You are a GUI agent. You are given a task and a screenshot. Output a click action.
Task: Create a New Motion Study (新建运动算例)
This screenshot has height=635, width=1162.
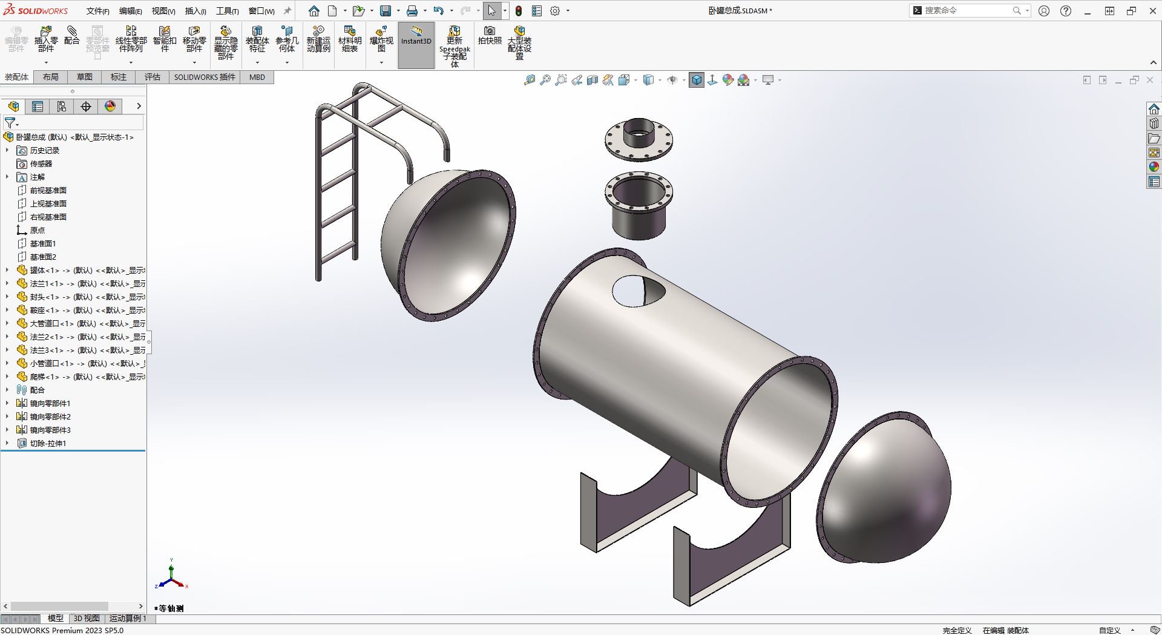click(318, 39)
